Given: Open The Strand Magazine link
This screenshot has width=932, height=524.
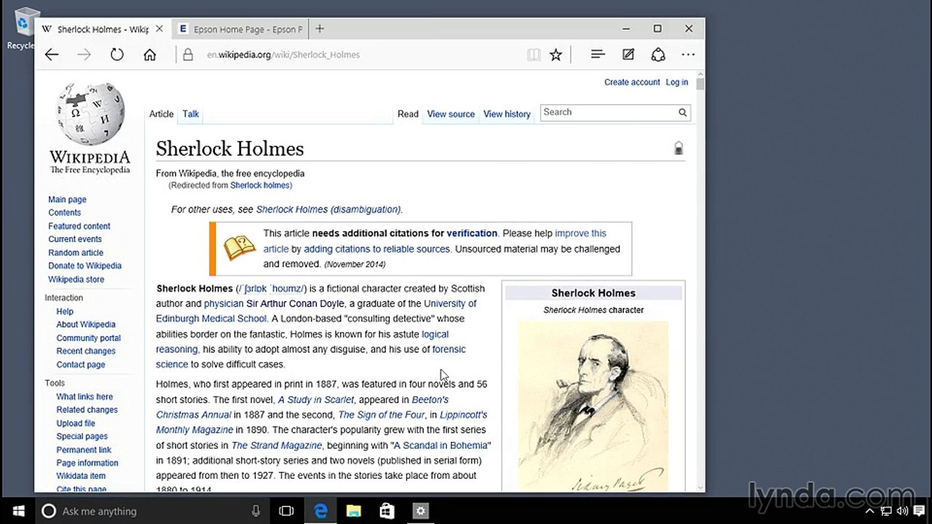Looking at the screenshot, I should pyautogui.click(x=277, y=445).
